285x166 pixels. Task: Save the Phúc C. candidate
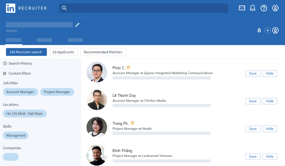point(253,73)
